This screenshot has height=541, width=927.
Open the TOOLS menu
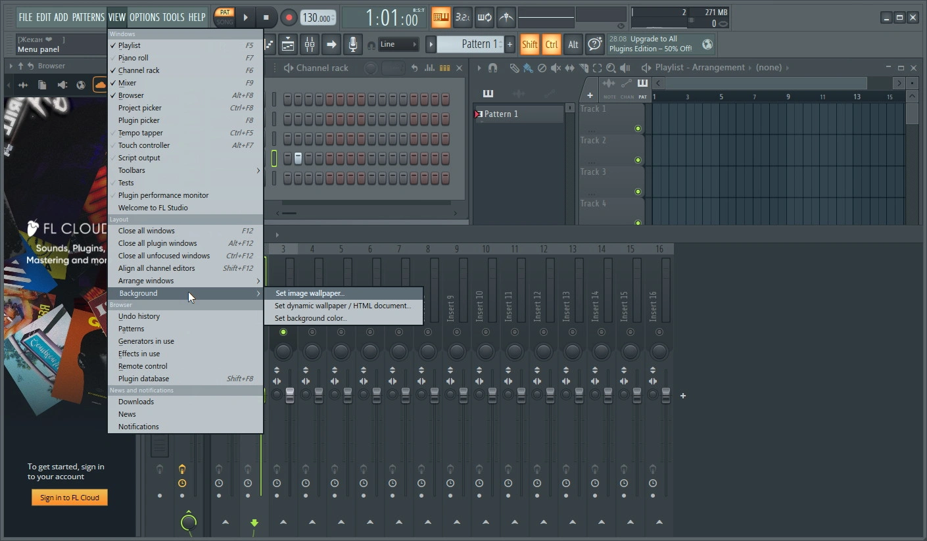click(x=174, y=17)
